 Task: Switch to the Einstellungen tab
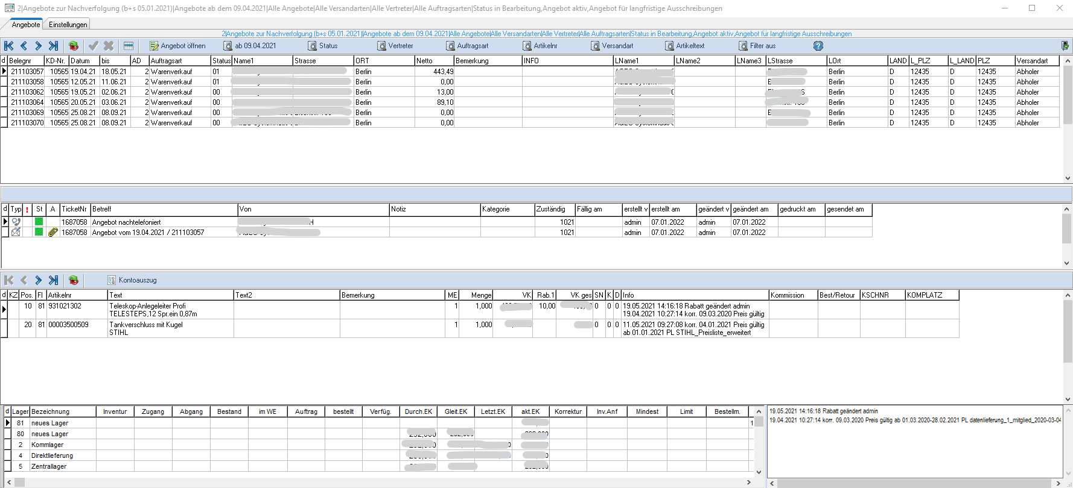coord(68,25)
